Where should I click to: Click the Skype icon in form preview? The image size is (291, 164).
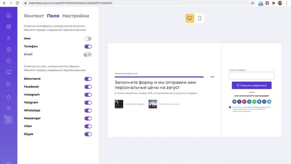pos(269,102)
